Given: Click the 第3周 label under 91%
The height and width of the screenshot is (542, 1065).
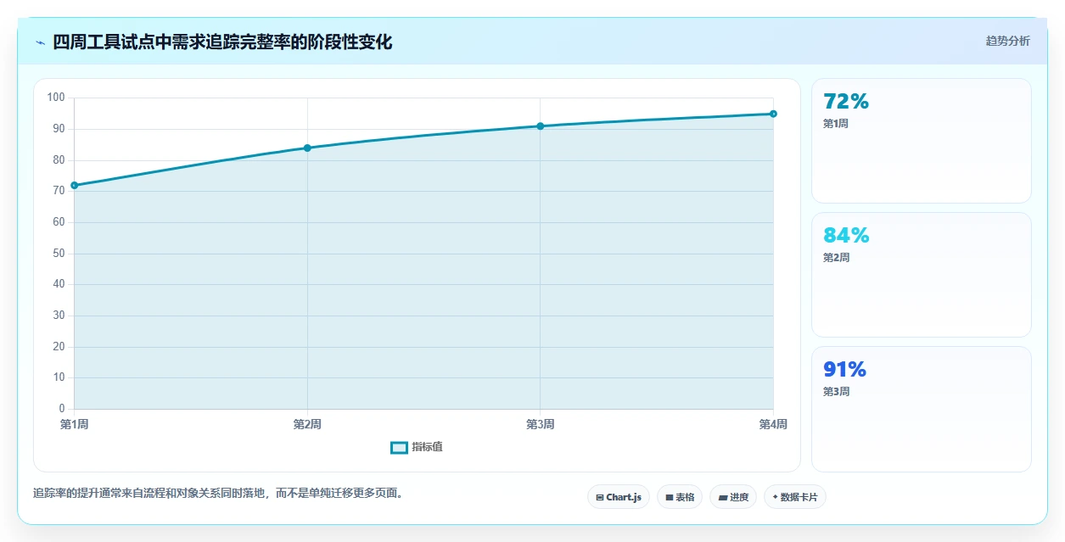Looking at the screenshot, I should coord(836,392).
